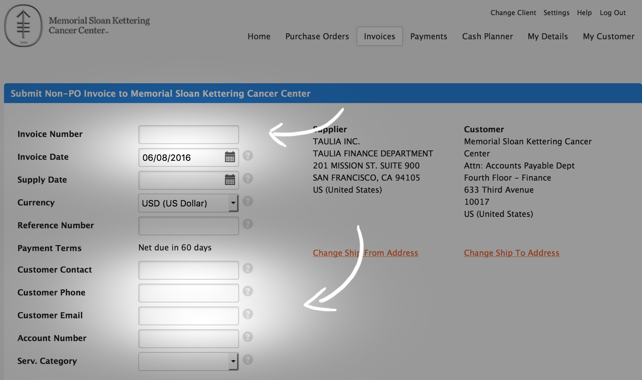Viewport: 642px width, 380px height.
Task: Open the Cash Planner tab
Action: (x=487, y=36)
